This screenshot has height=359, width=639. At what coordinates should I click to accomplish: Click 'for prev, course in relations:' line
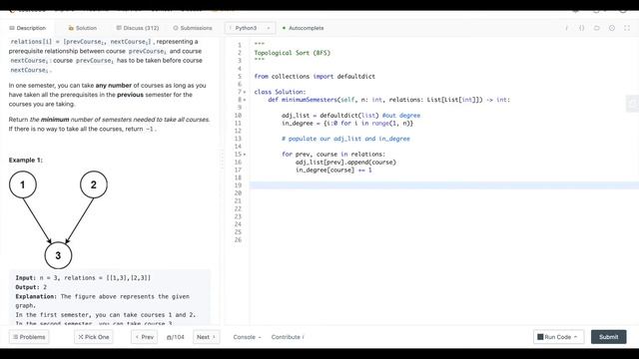click(x=333, y=155)
